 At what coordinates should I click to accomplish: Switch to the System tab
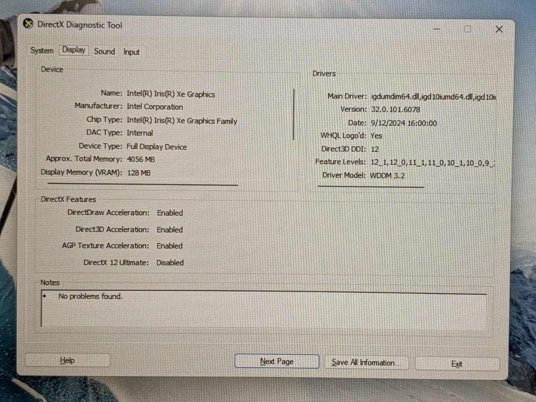(x=42, y=51)
